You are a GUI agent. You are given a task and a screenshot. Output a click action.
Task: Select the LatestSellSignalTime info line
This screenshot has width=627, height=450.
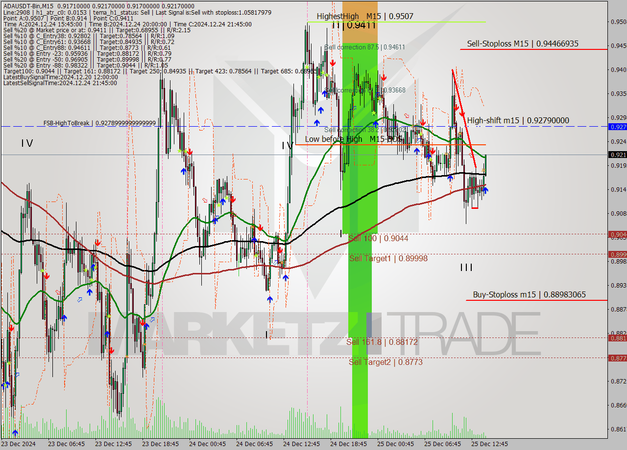pyautogui.click(x=60, y=83)
